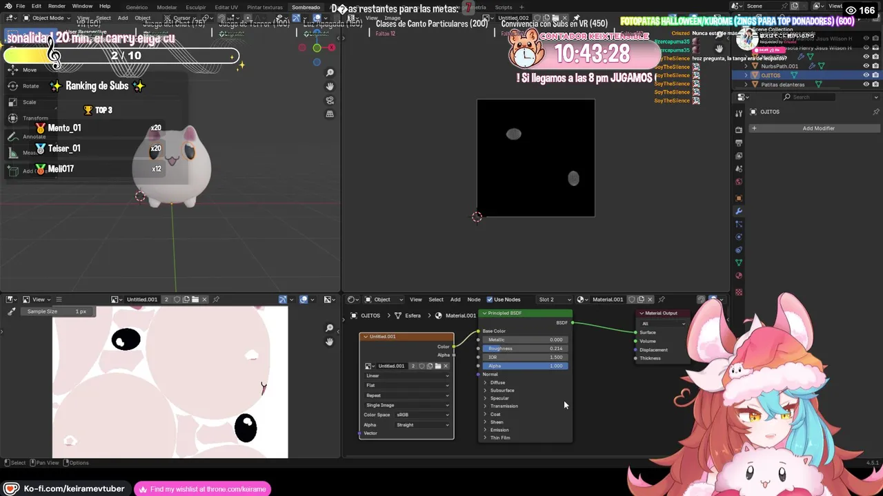Switch perspective/orthographic in the 3D viewport
The image size is (883, 496).
[330, 114]
